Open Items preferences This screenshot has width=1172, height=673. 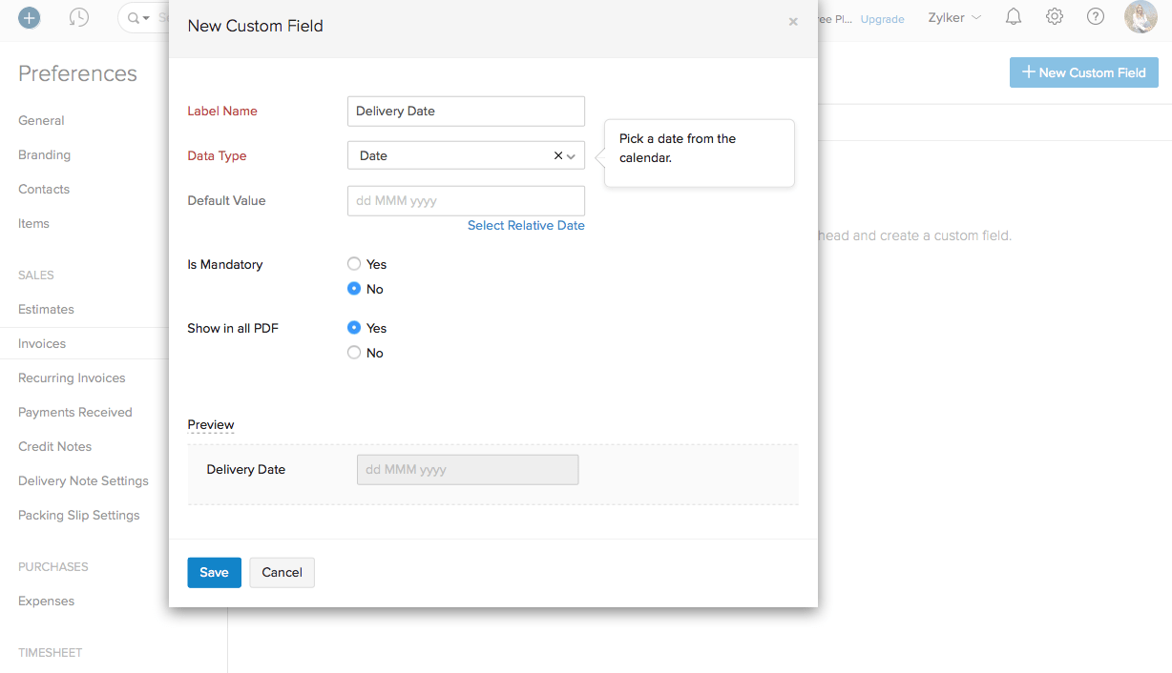tap(33, 224)
